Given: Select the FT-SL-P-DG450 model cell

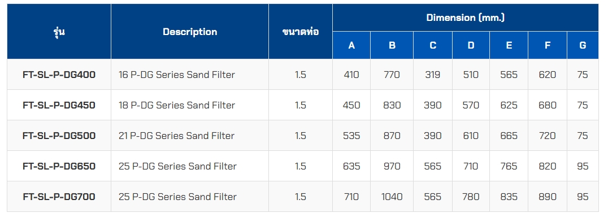Looking at the screenshot, I should (x=59, y=105).
